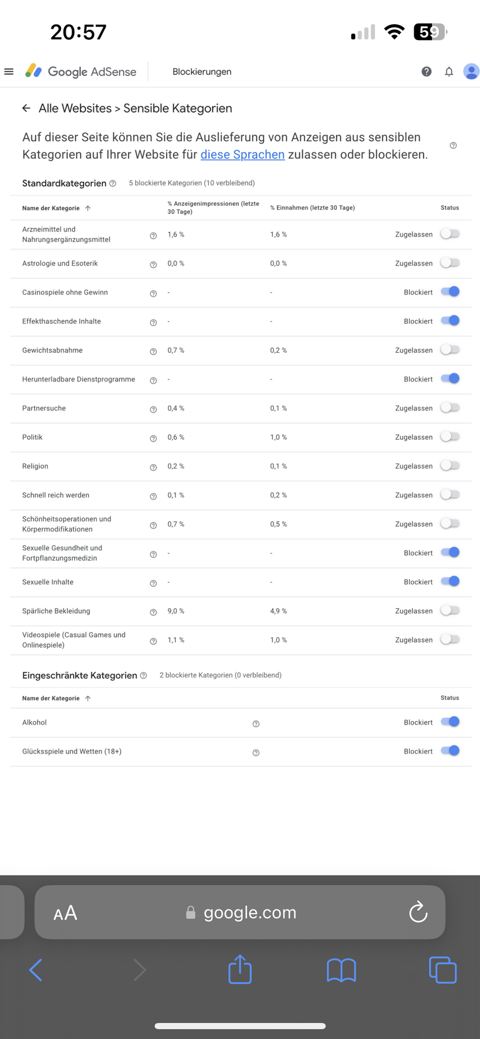
Task: Tap the Safari share icon
Action: (x=240, y=970)
